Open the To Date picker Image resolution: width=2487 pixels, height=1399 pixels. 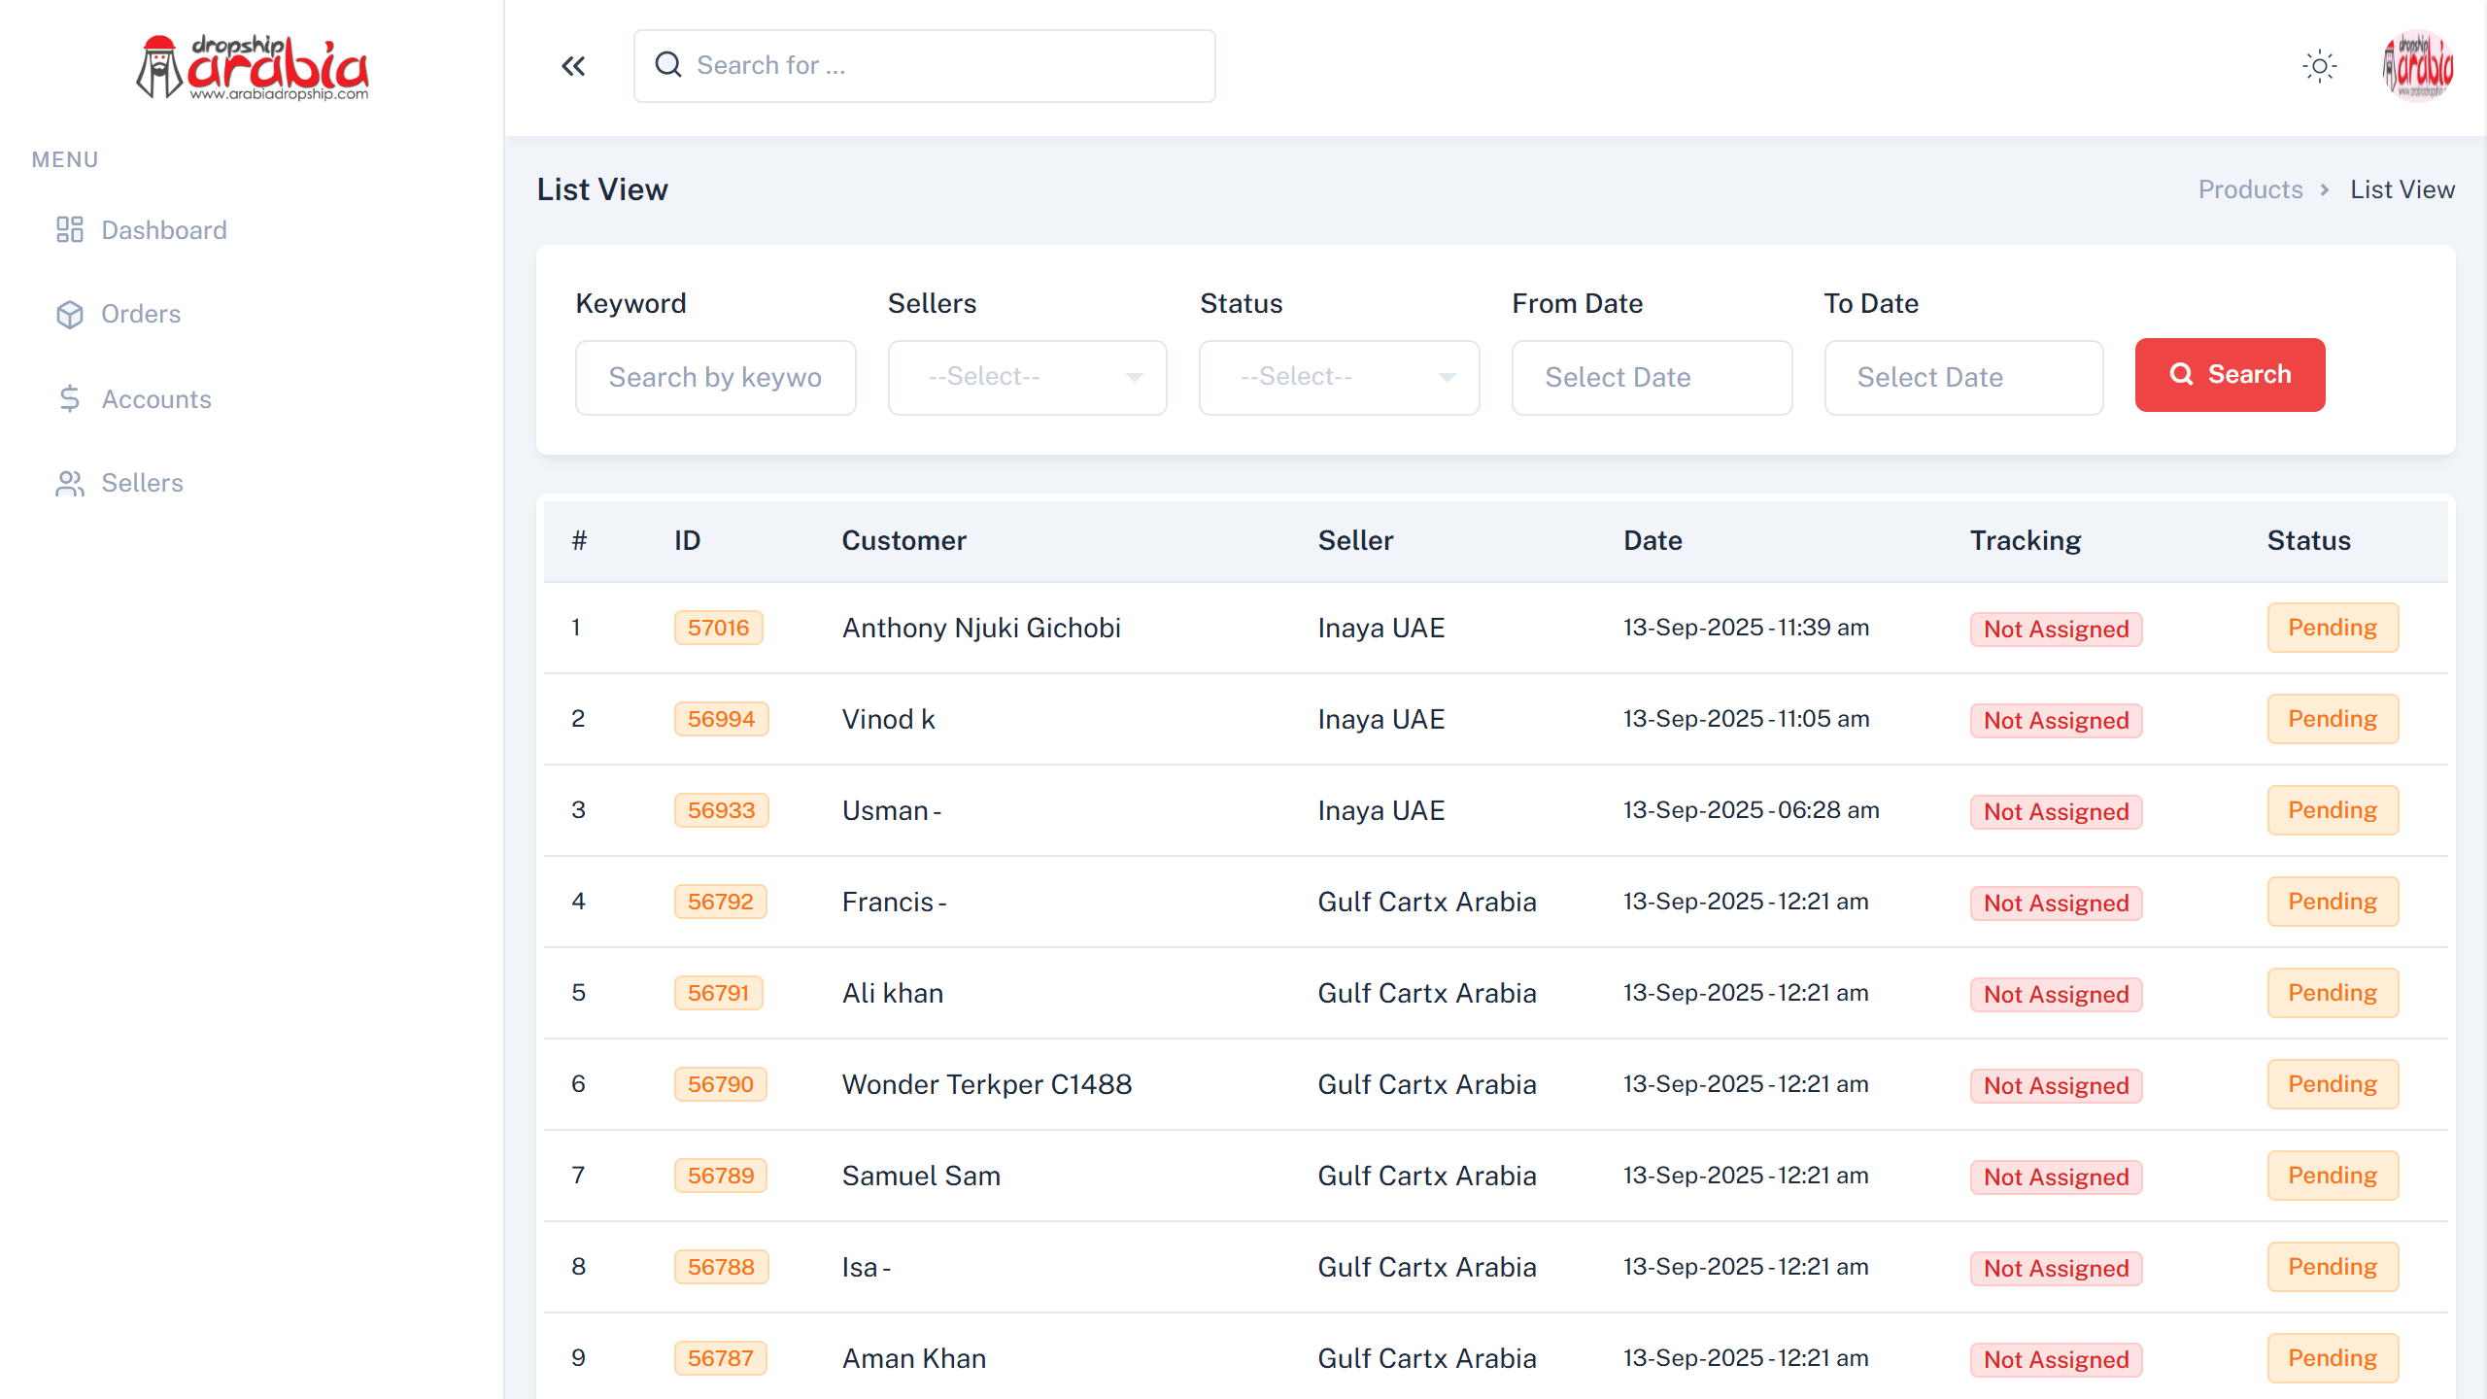[x=1963, y=377]
